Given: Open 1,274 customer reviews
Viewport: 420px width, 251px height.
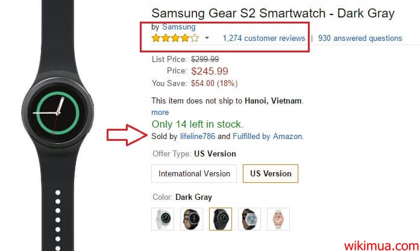Looking at the screenshot, I should pos(264,39).
